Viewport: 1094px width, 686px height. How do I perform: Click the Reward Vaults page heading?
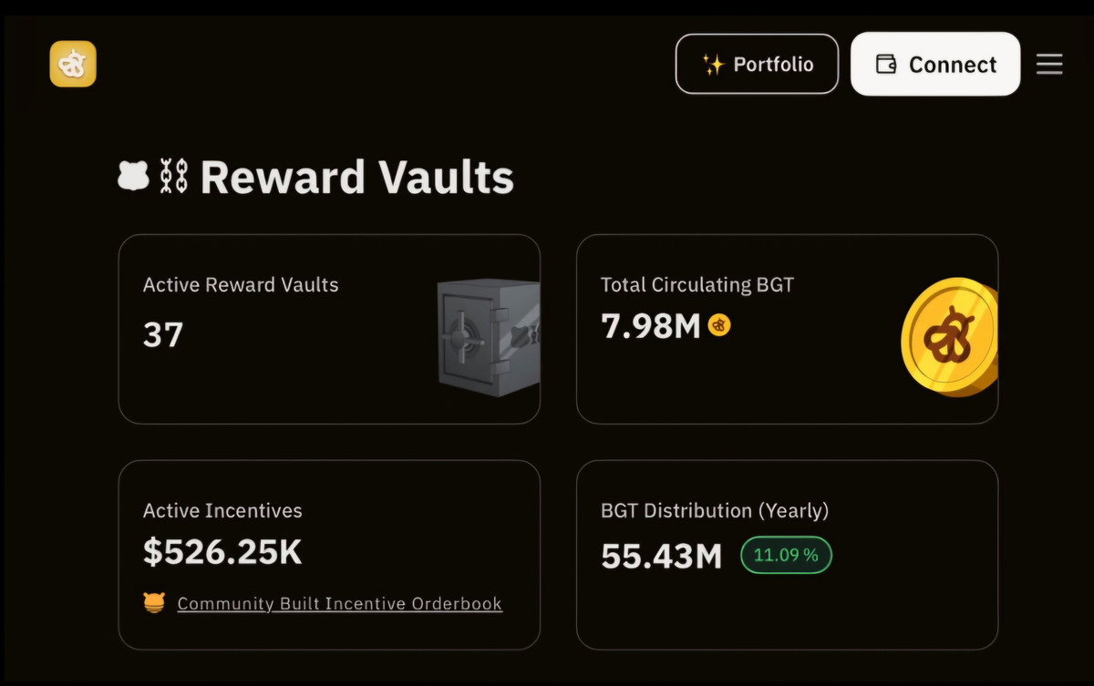[x=356, y=177]
